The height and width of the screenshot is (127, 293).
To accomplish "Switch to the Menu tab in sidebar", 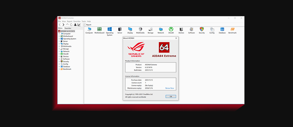I will pyautogui.click(x=60, y=28).
